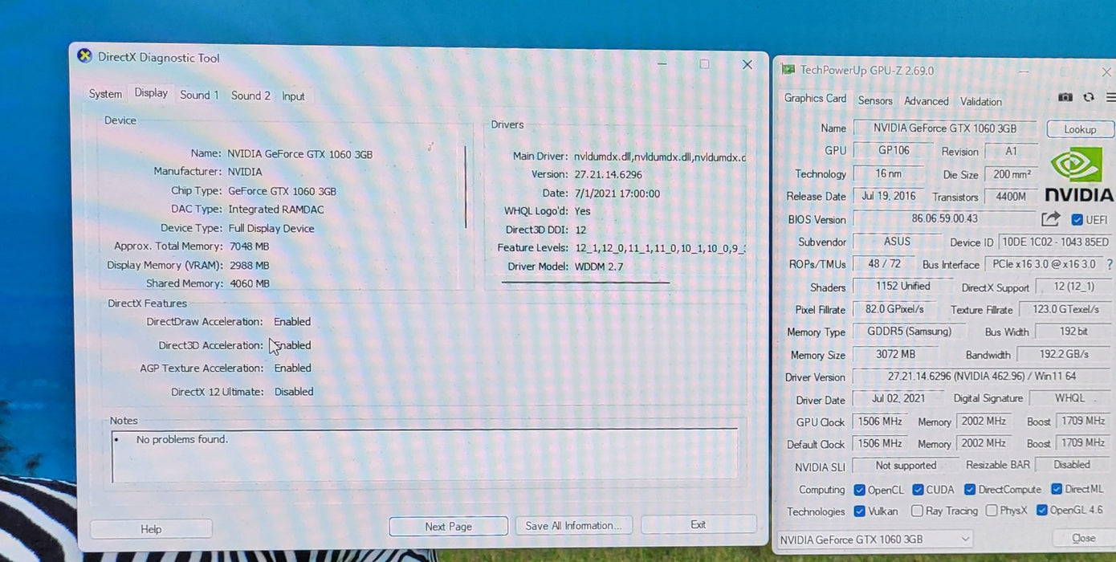Click the Shaders 1152 Unified field
The height and width of the screenshot is (562, 1116).
coord(903,287)
